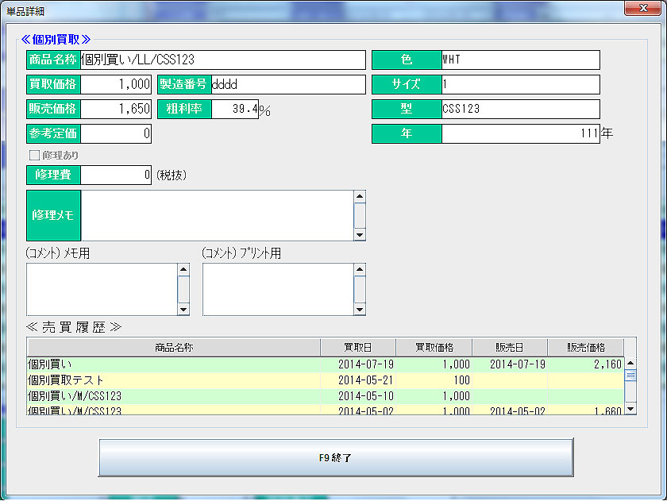
Task: Click down arrow of 修理メモ scrollbar
Action: pyautogui.click(x=360, y=234)
